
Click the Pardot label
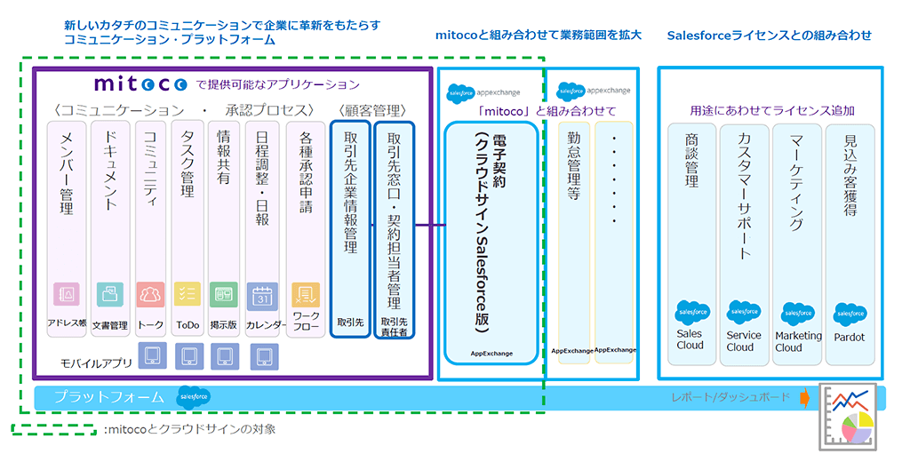click(x=849, y=338)
